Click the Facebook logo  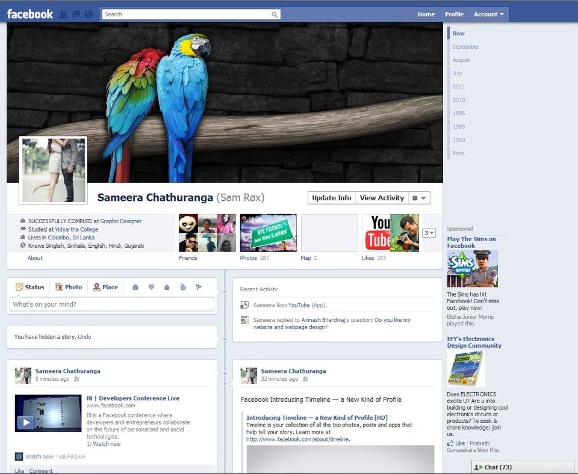pyautogui.click(x=30, y=14)
